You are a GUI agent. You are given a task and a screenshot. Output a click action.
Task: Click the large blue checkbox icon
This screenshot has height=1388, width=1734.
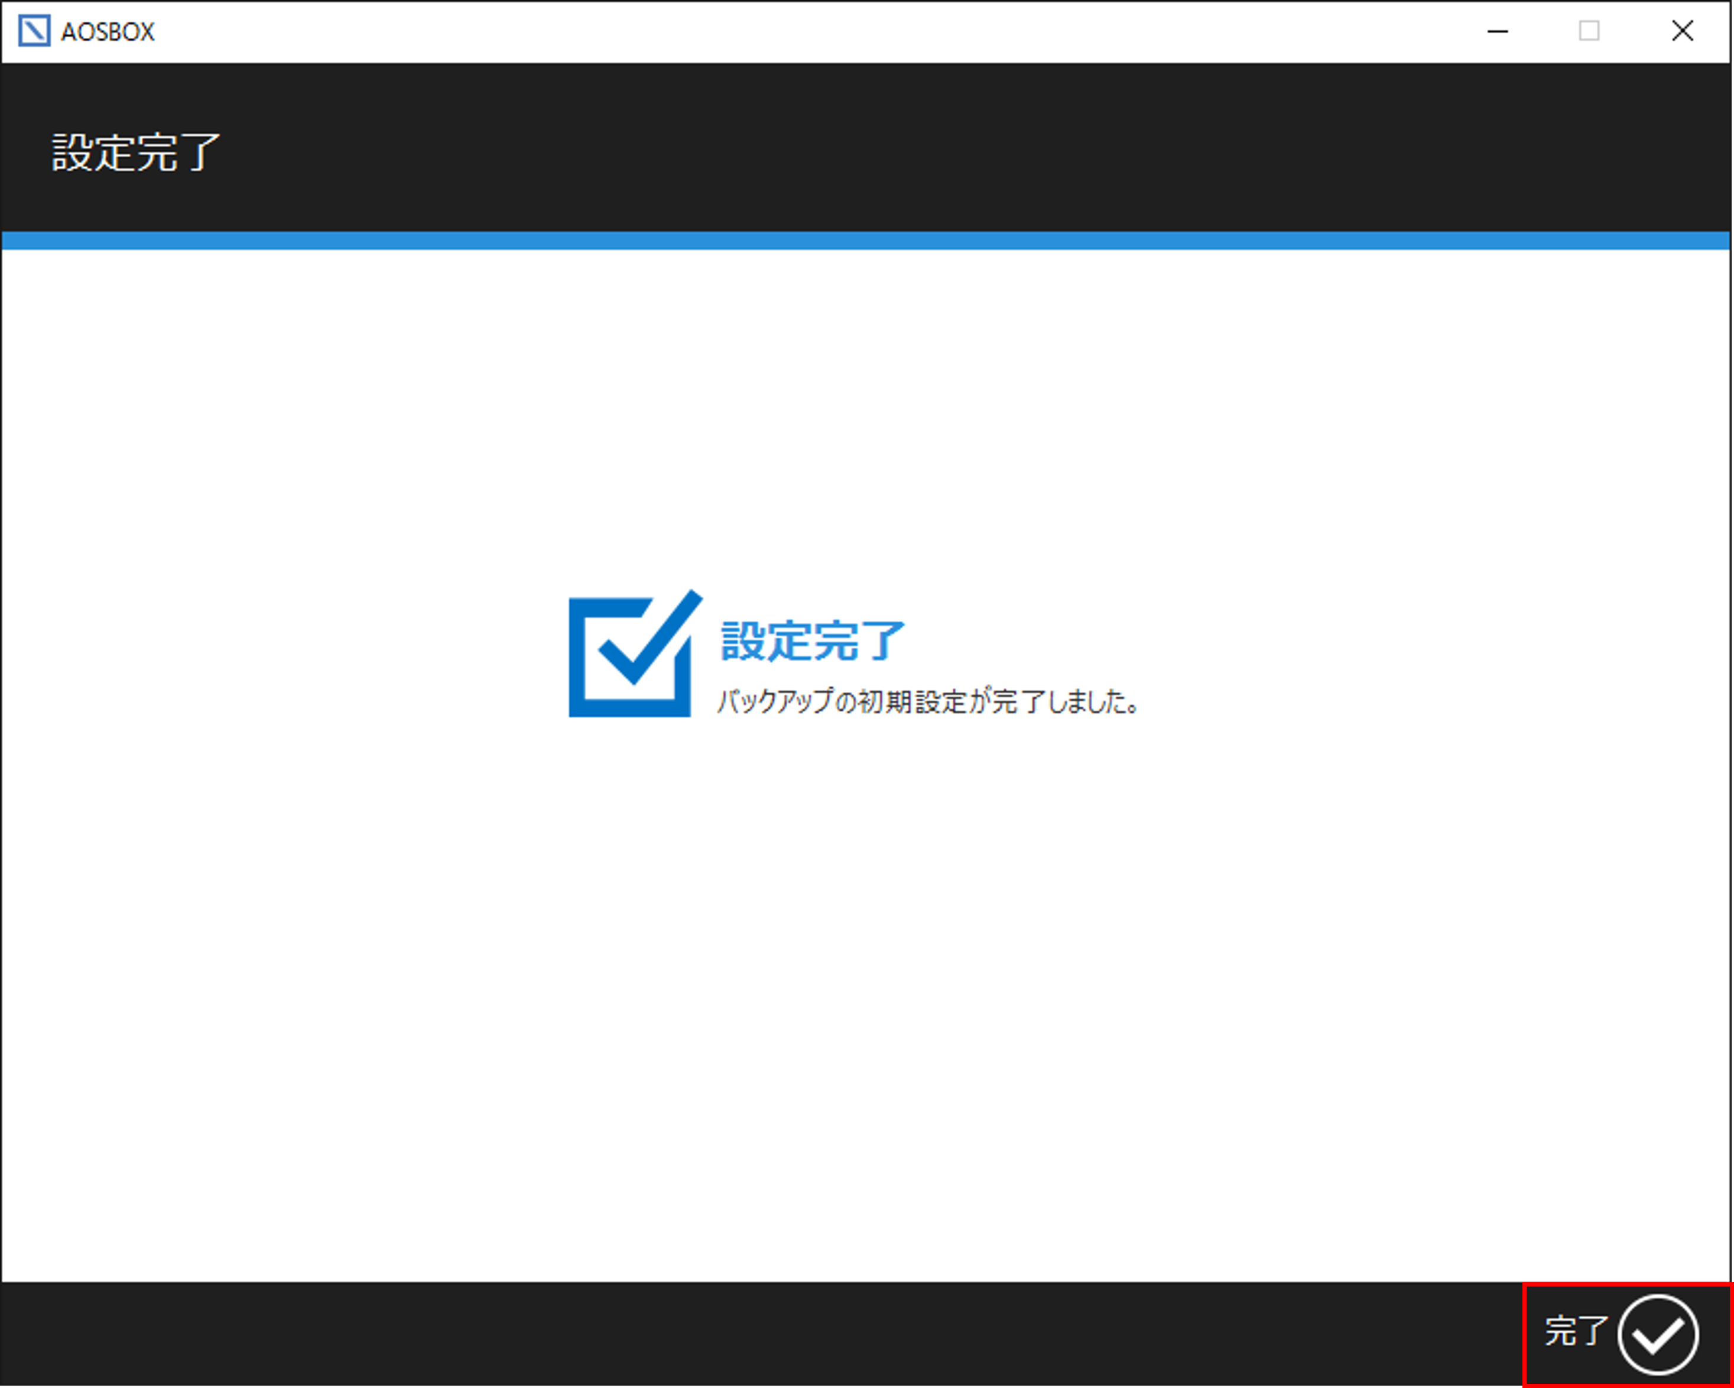[632, 655]
